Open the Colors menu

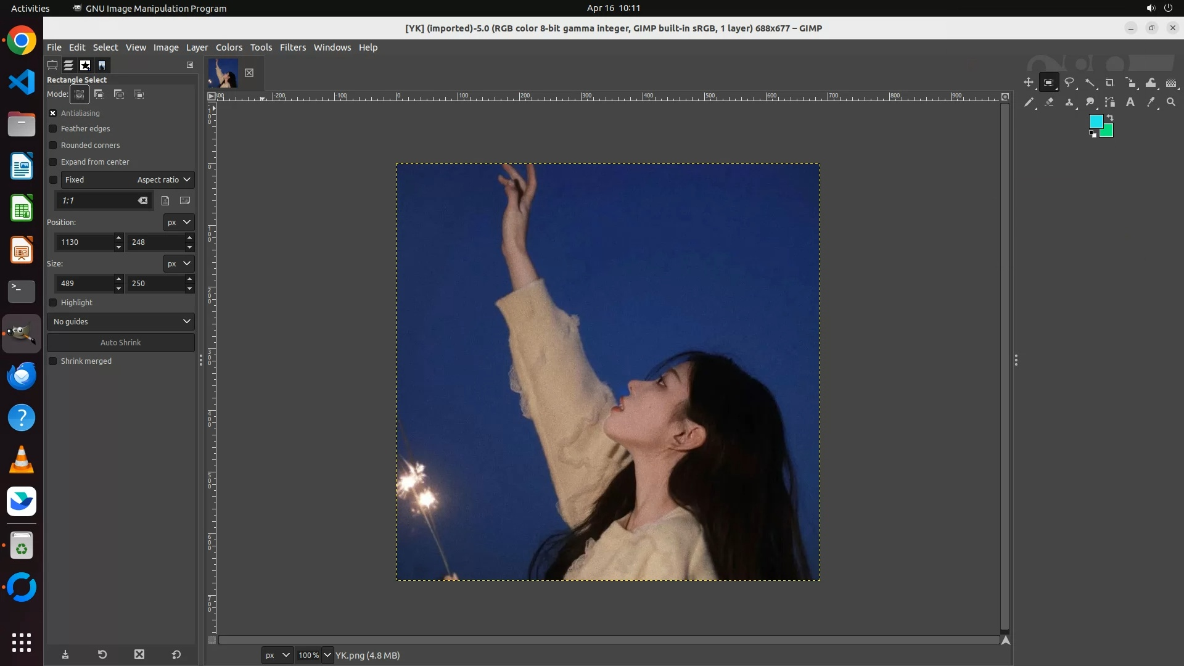coord(229,47)
